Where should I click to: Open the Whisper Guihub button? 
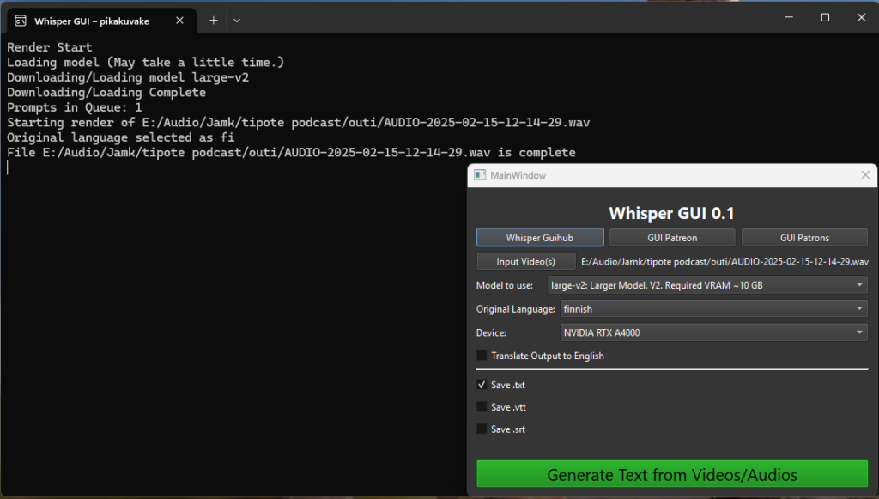tap(540, 238)
